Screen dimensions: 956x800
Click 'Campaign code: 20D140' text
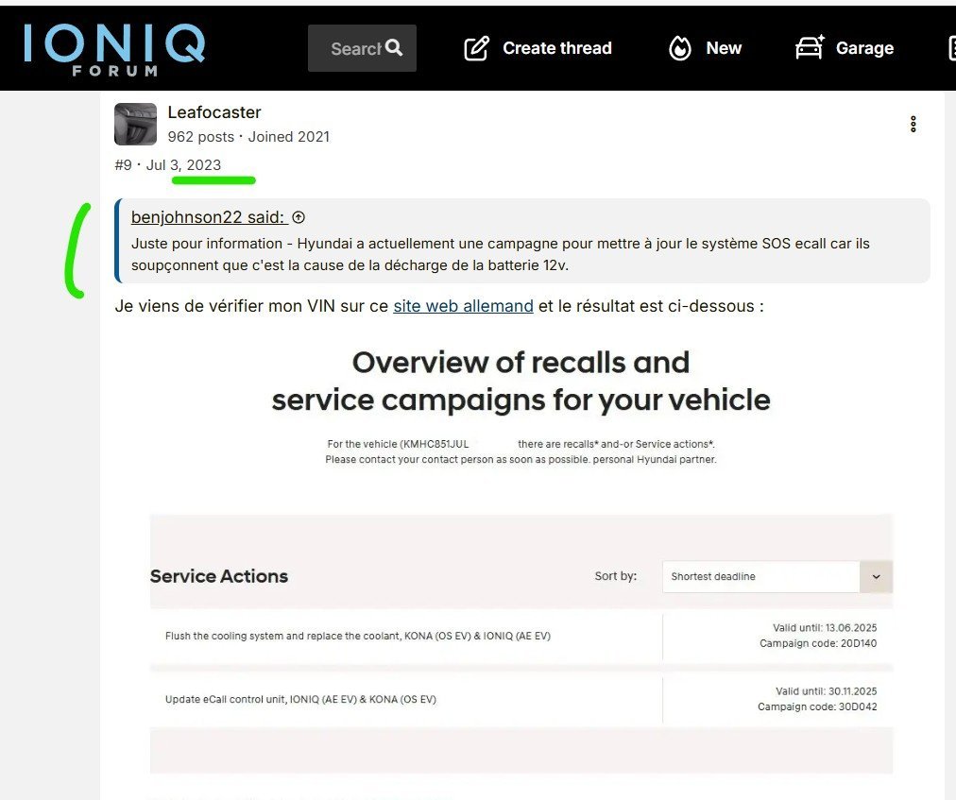click(818, 643)
